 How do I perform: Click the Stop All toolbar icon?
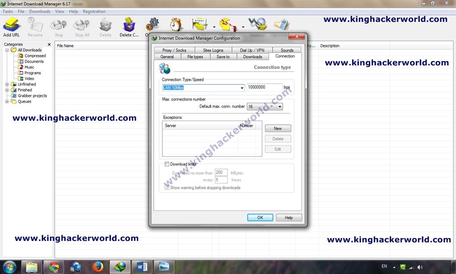tap(82, 27)
